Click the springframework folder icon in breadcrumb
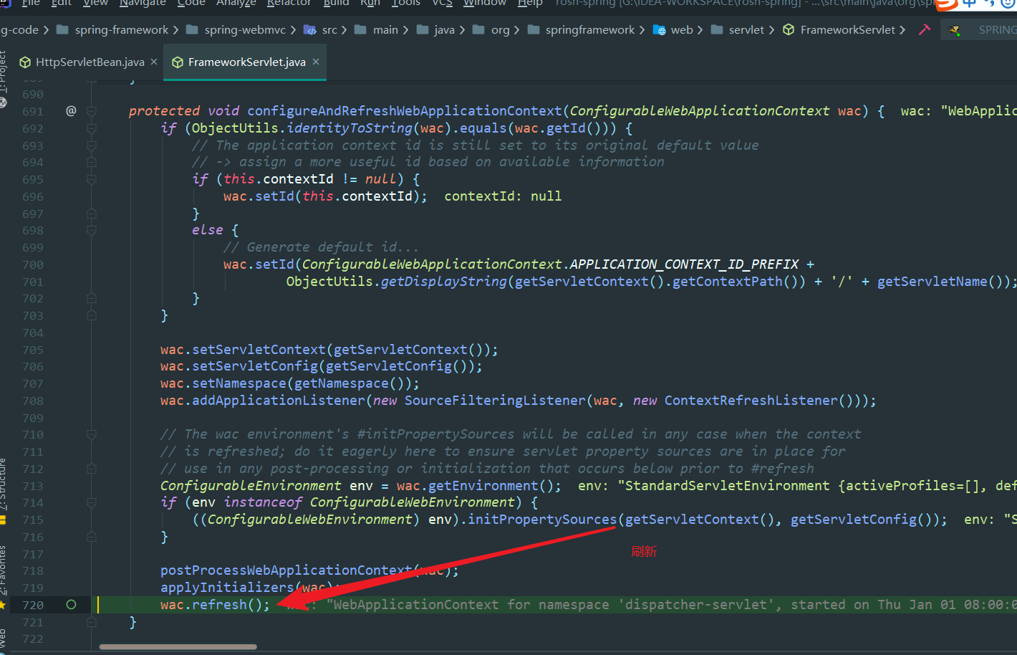Screen dimensions: 1017x655 click(534, 29)
